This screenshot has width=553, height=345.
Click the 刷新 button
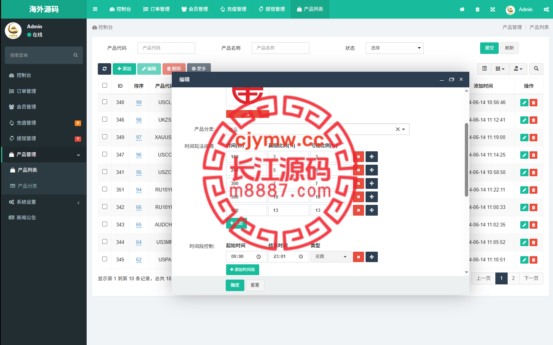[x=509, y=48]
